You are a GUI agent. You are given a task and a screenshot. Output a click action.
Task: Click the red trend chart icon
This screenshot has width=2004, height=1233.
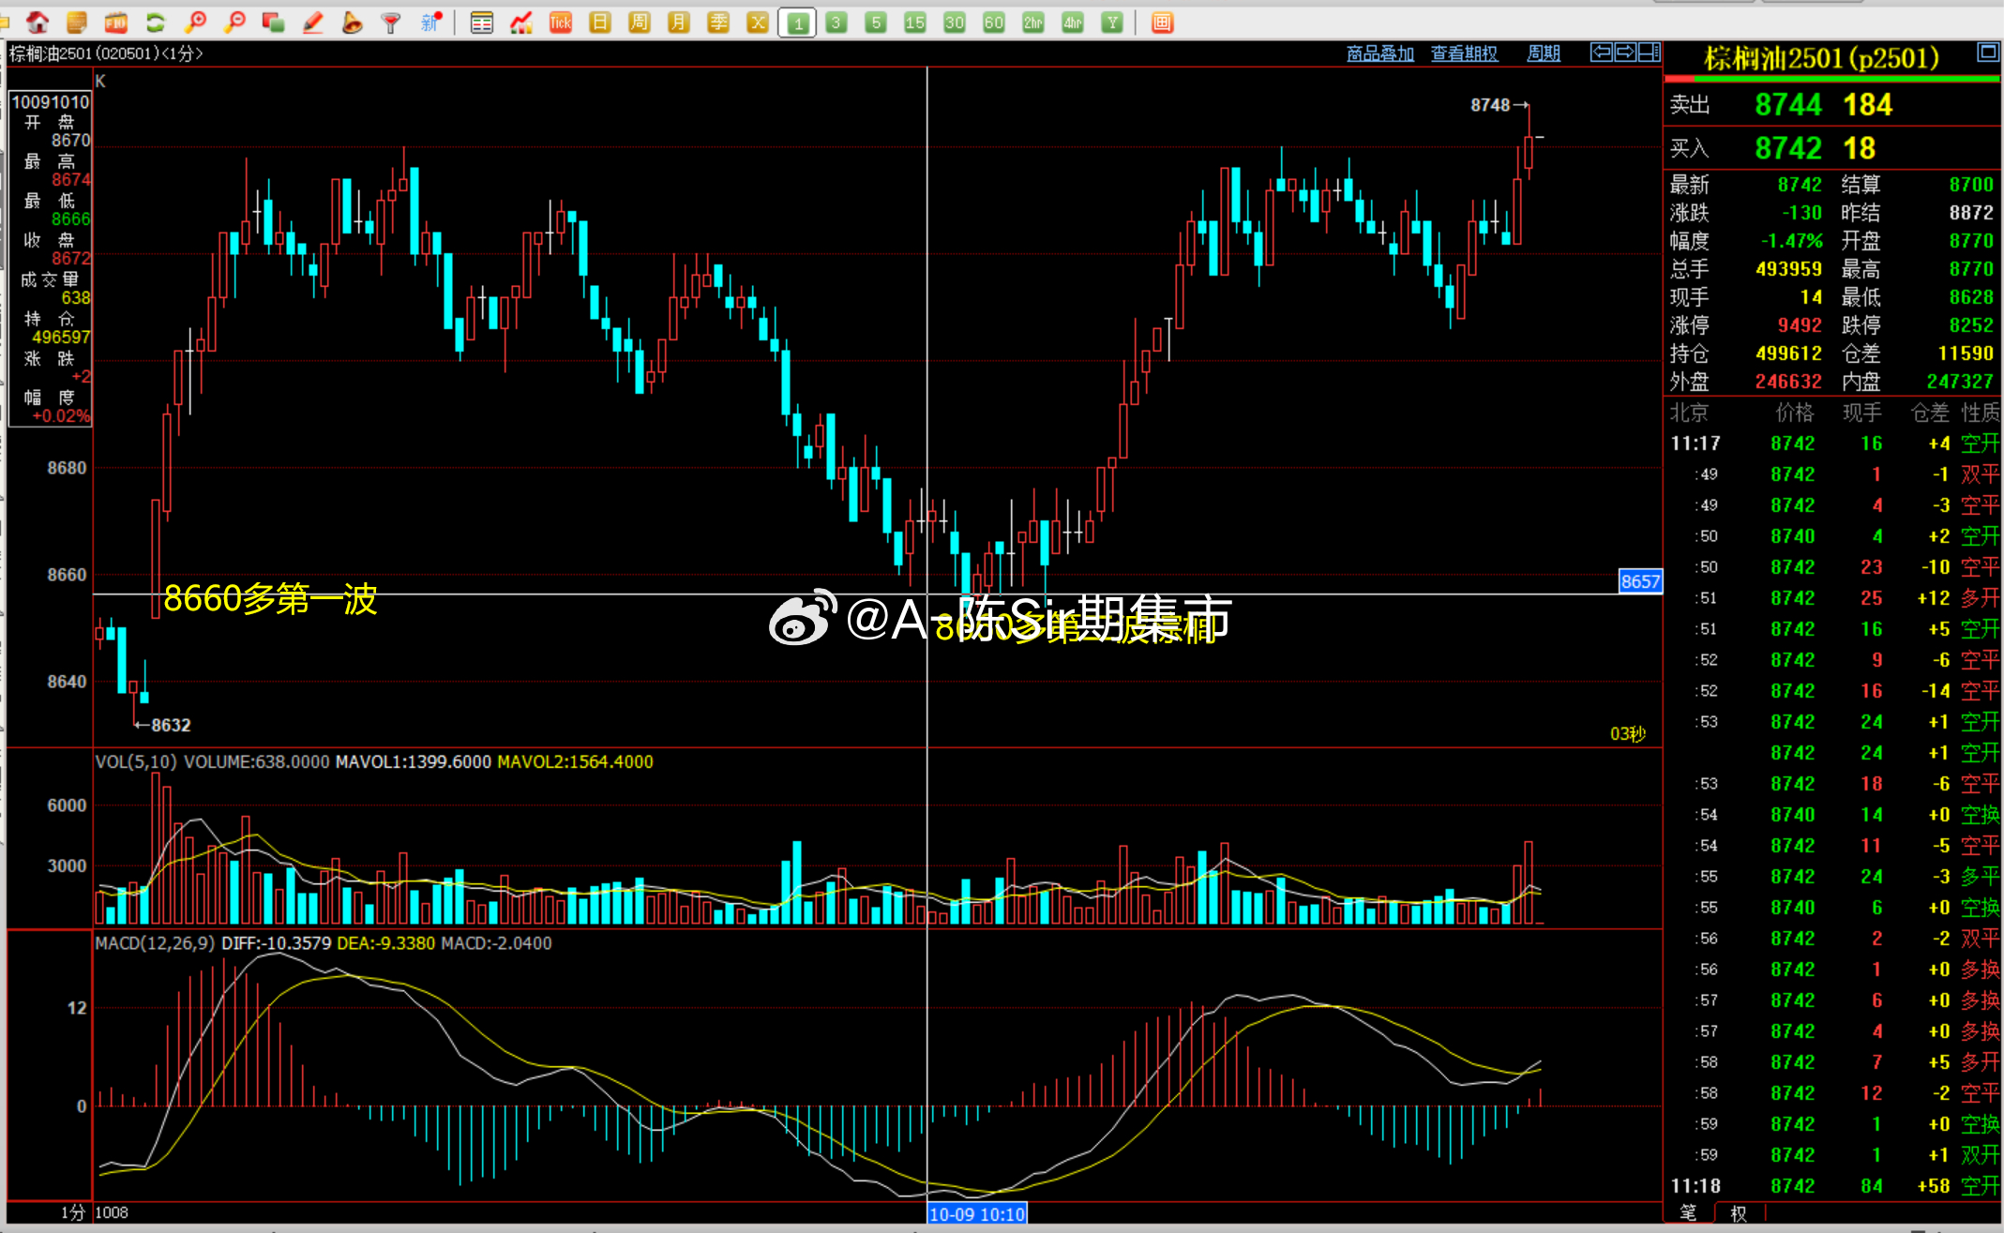(521, 23)
